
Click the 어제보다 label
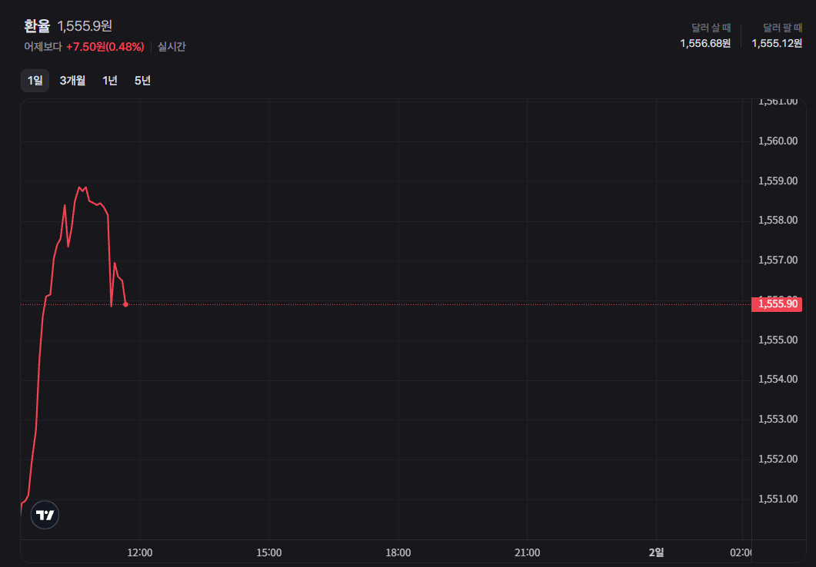(x=42, y=47)
